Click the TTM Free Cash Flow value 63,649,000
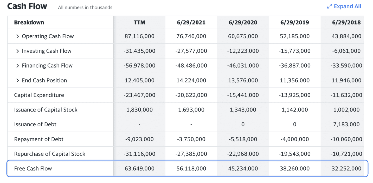Viewport: 373px width, 183px height. point(139,169)
